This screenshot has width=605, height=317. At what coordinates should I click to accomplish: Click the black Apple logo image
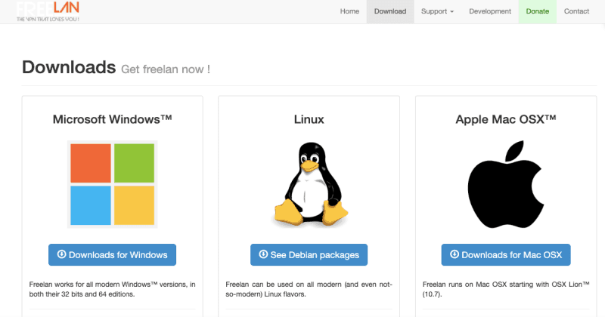506,184
